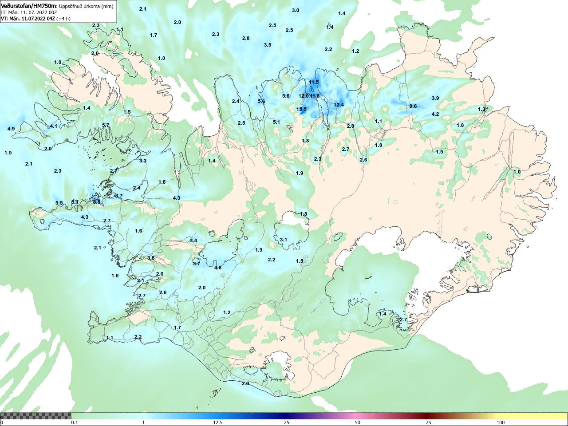Click the 3.9 precipitation label
This screenshot has height=426, width=568.
coord(435,98)
